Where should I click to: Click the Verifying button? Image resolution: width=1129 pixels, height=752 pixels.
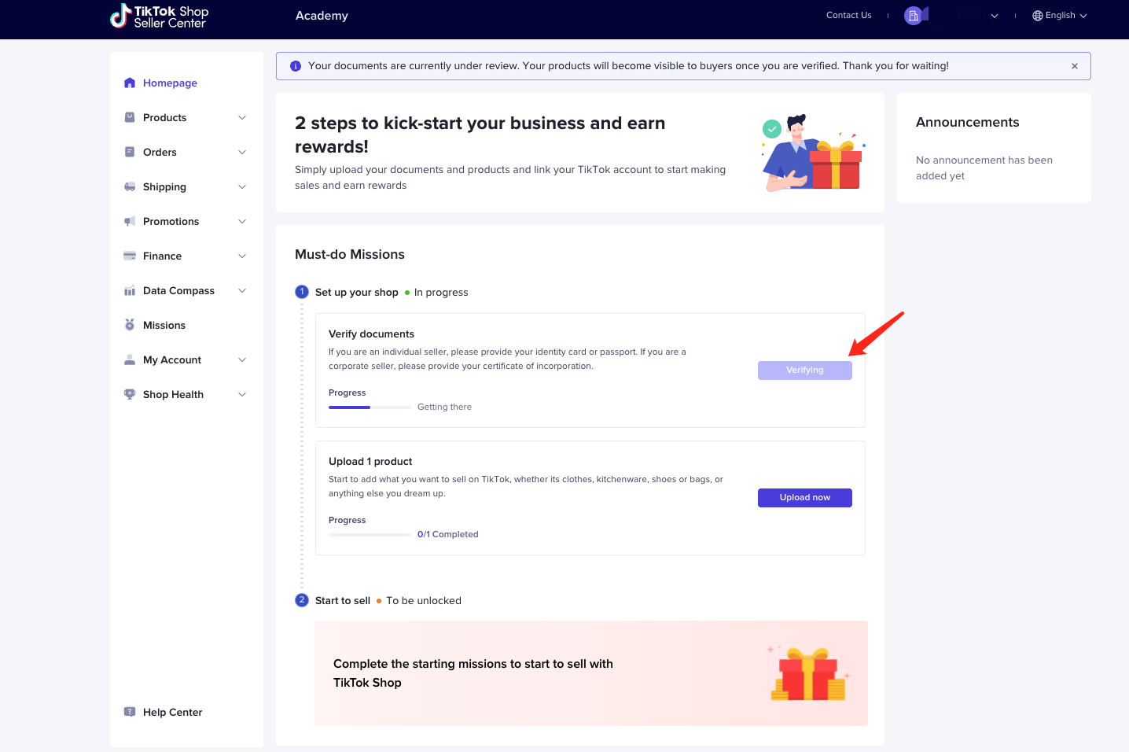(805, 370)
